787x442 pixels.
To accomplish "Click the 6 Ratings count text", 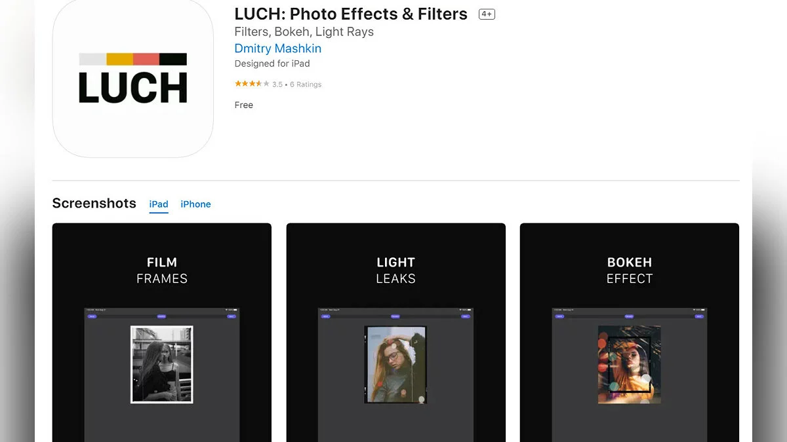I will click(x=306, y=84).
